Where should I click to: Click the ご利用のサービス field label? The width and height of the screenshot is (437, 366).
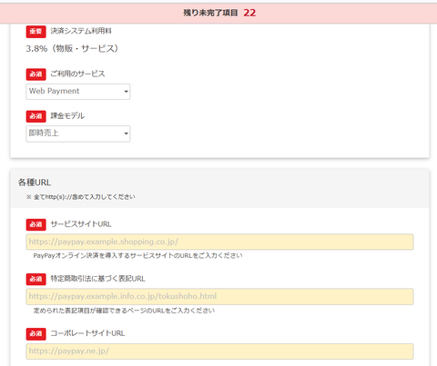[x=77, y=74]
